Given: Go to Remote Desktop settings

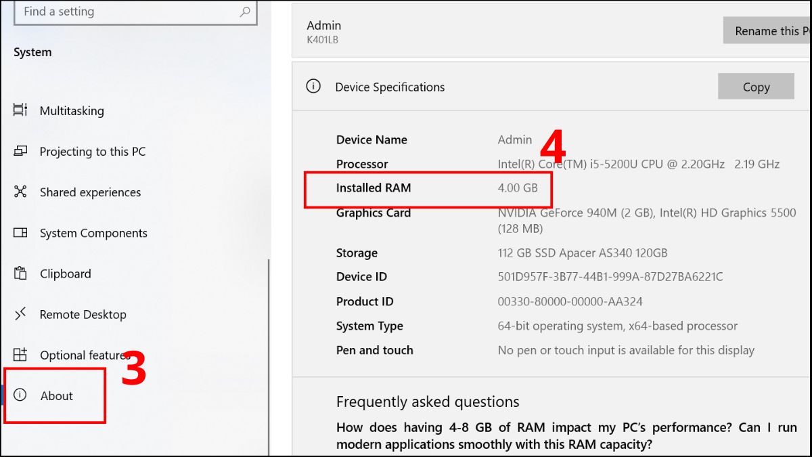Looking at the screenshot, I should click(x=83, y=315).
